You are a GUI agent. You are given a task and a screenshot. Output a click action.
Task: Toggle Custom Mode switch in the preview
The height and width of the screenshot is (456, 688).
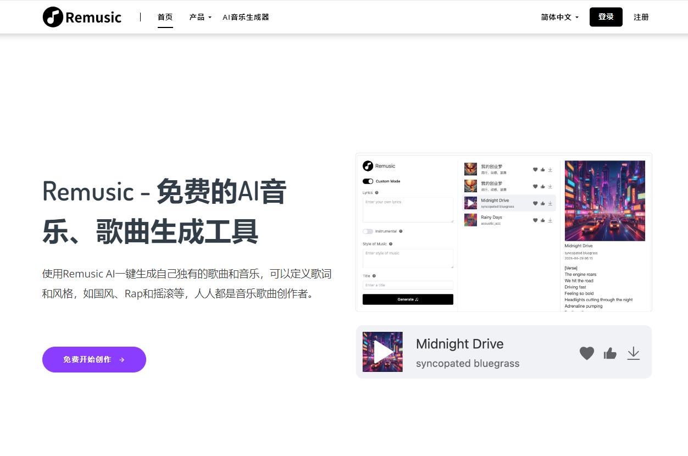[368, 181]
